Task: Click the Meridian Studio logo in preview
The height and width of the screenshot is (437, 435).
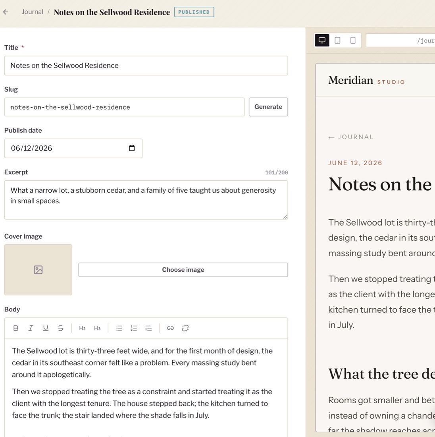Action: (366, 80)
